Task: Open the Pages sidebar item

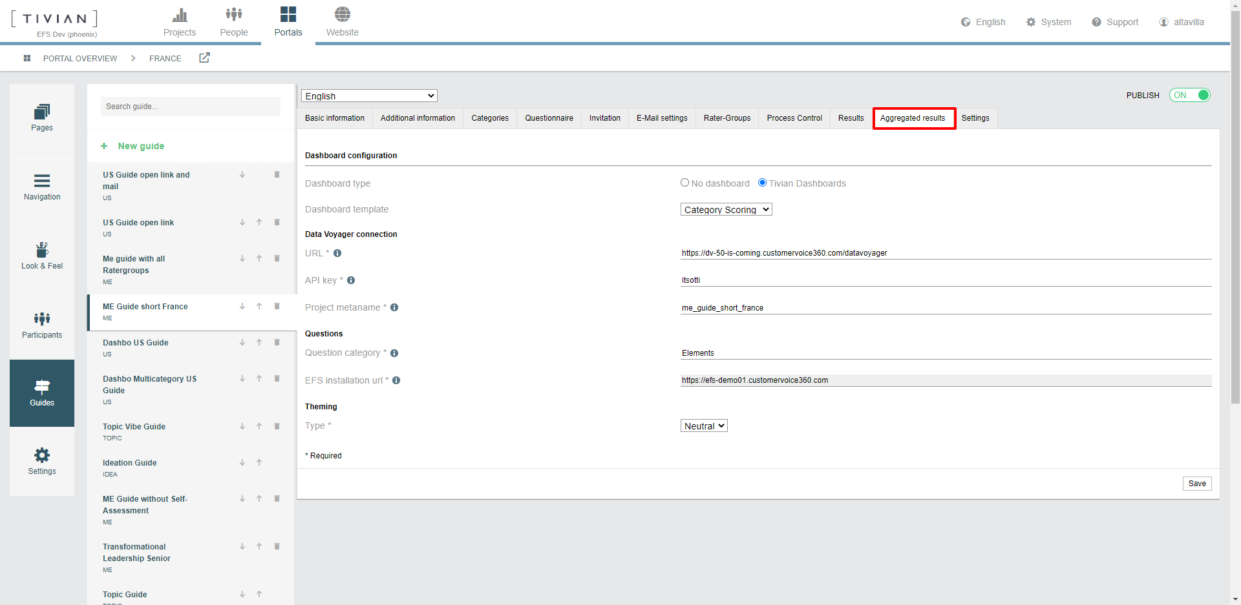Action: (x=42, y=118)
